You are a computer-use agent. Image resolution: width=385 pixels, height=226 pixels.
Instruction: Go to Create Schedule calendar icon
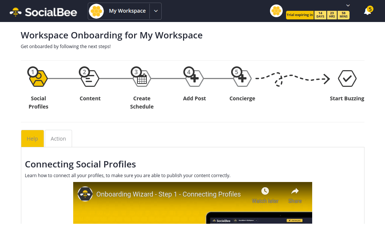(142, 78)
